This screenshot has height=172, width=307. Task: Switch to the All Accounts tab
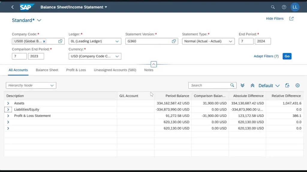coord(18,70)
